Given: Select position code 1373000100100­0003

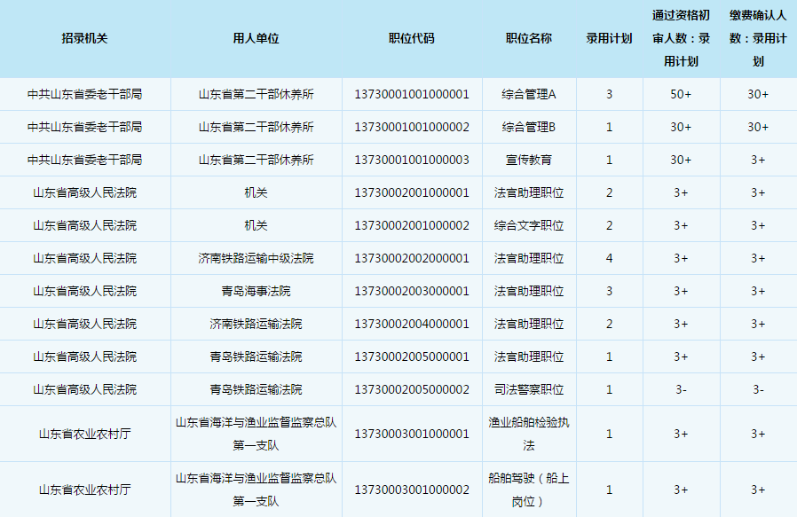Looking at the screenshot, I should (x=412, y=160).
